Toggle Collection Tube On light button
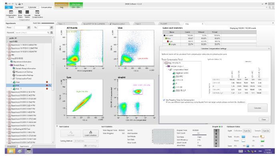 tap(247, 131)
